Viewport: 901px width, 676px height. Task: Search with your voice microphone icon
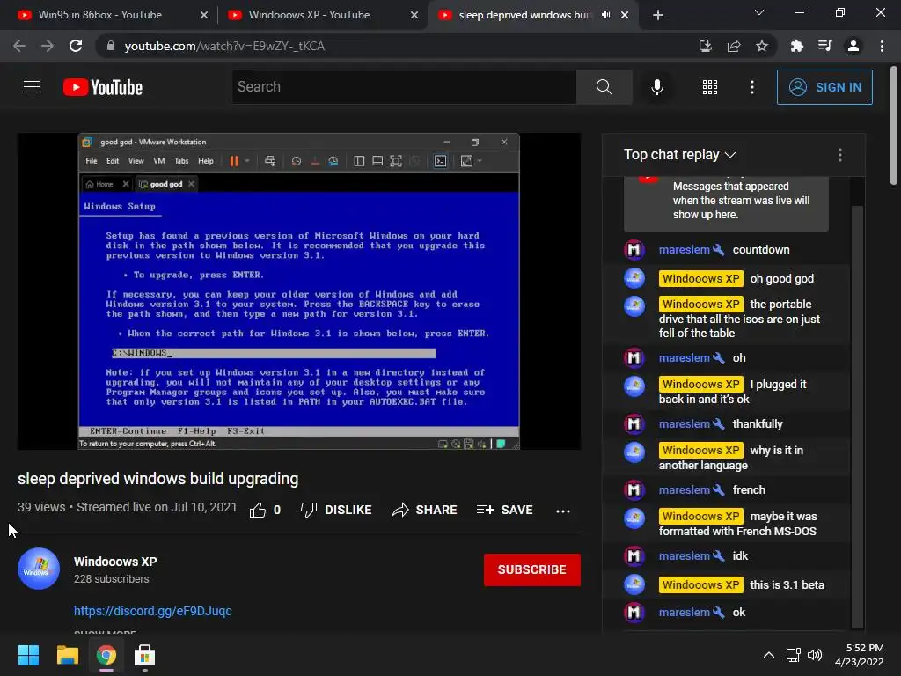tap(656, 87)
